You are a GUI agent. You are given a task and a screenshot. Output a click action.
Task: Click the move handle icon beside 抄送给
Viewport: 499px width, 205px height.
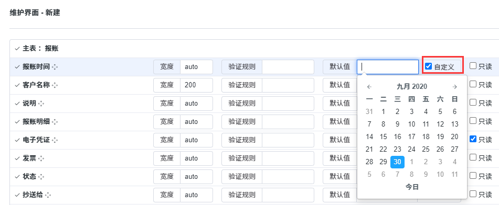coord(48,195)
